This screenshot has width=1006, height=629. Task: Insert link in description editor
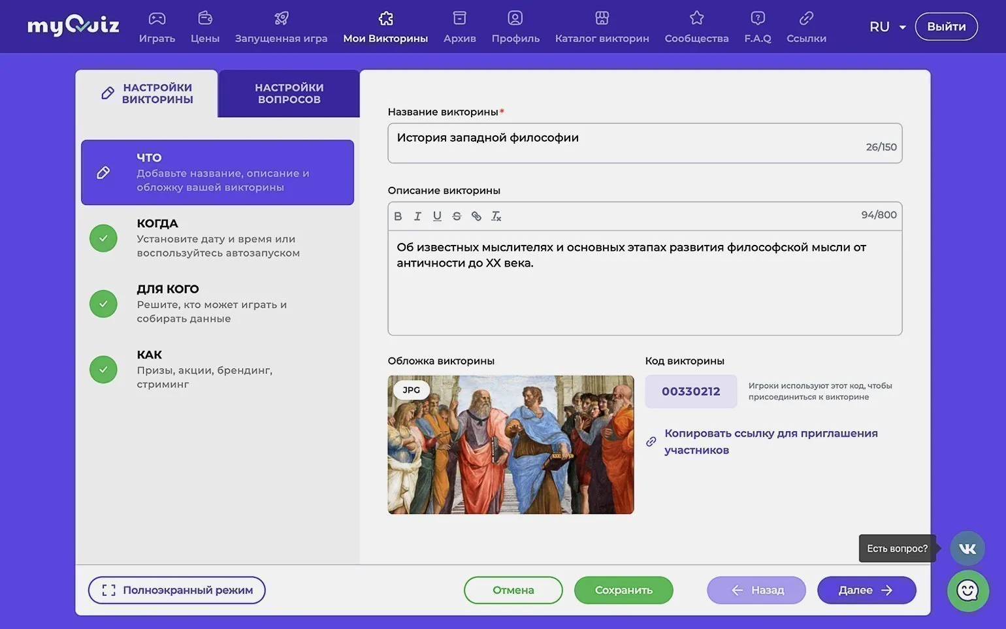pyautogui.click(x=476, y=216)
